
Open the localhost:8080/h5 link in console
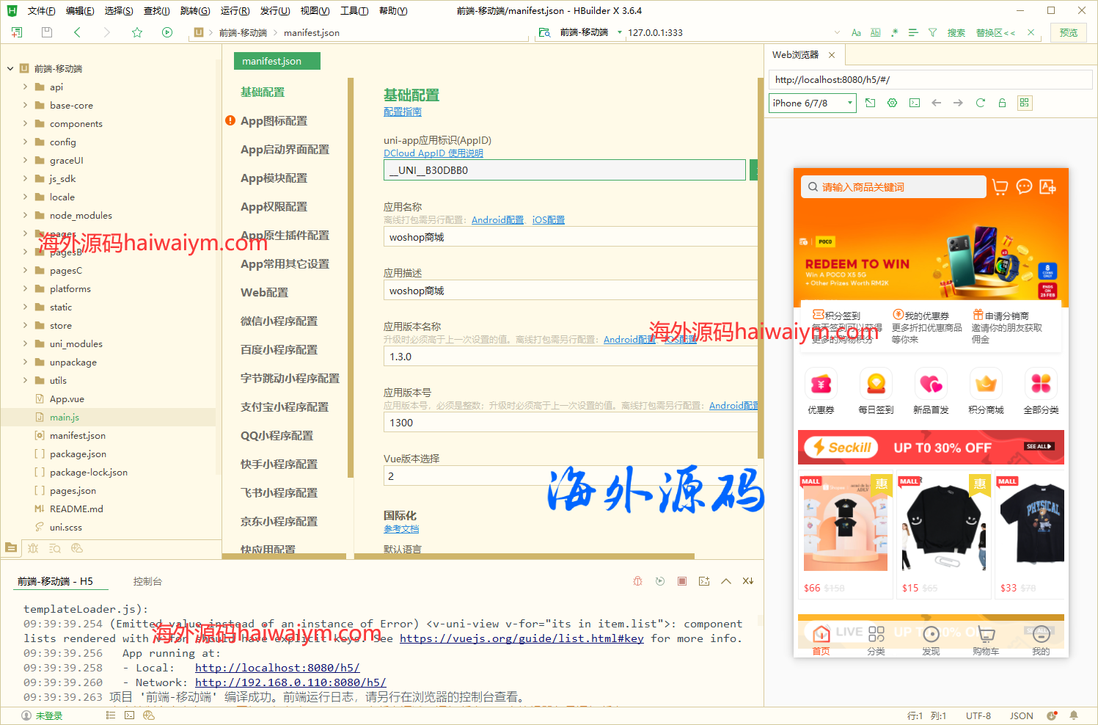click(277, 668)
